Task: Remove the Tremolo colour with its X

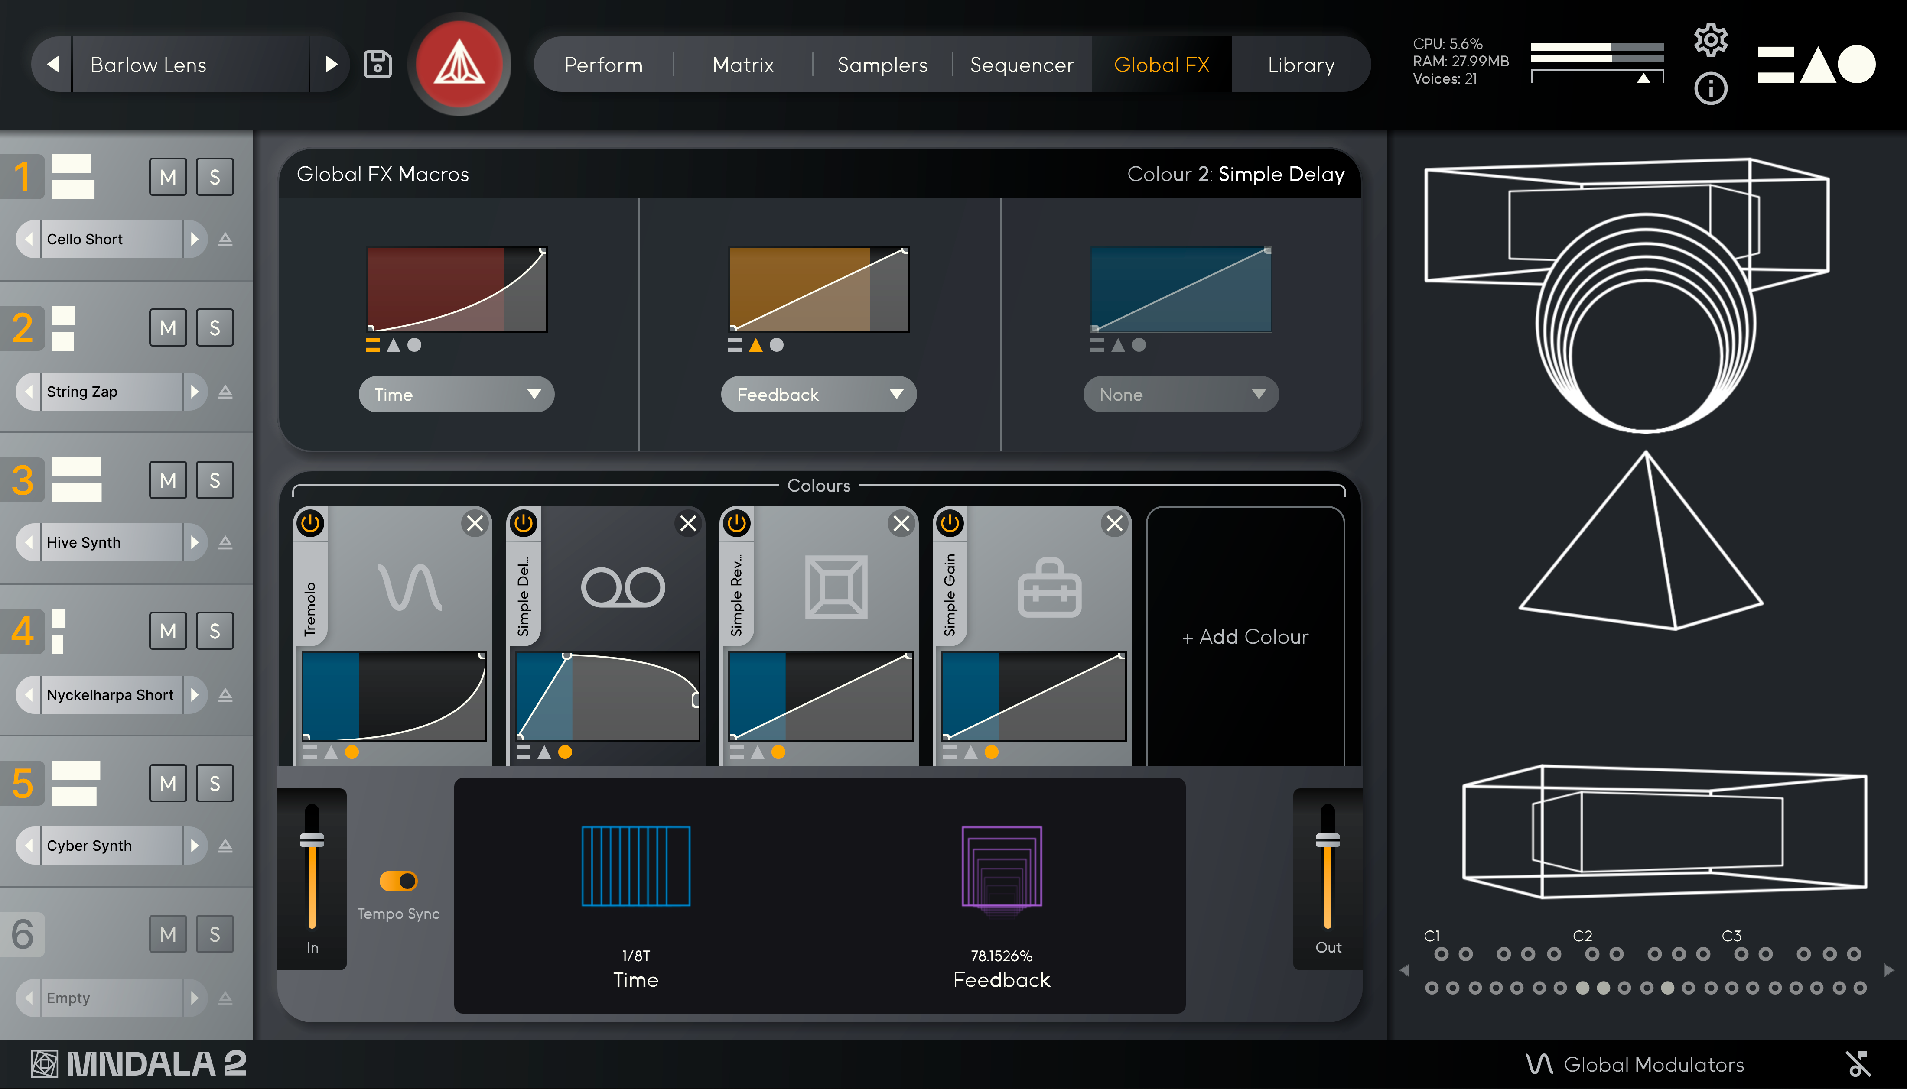Action: click(x=474, y=524)
